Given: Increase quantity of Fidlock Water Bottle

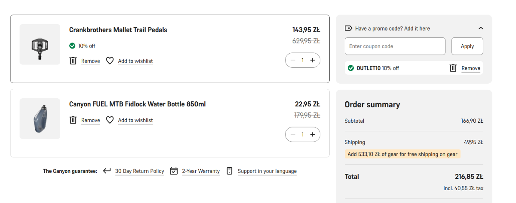Looking at the screenshot, I should [x=313, y=134].
